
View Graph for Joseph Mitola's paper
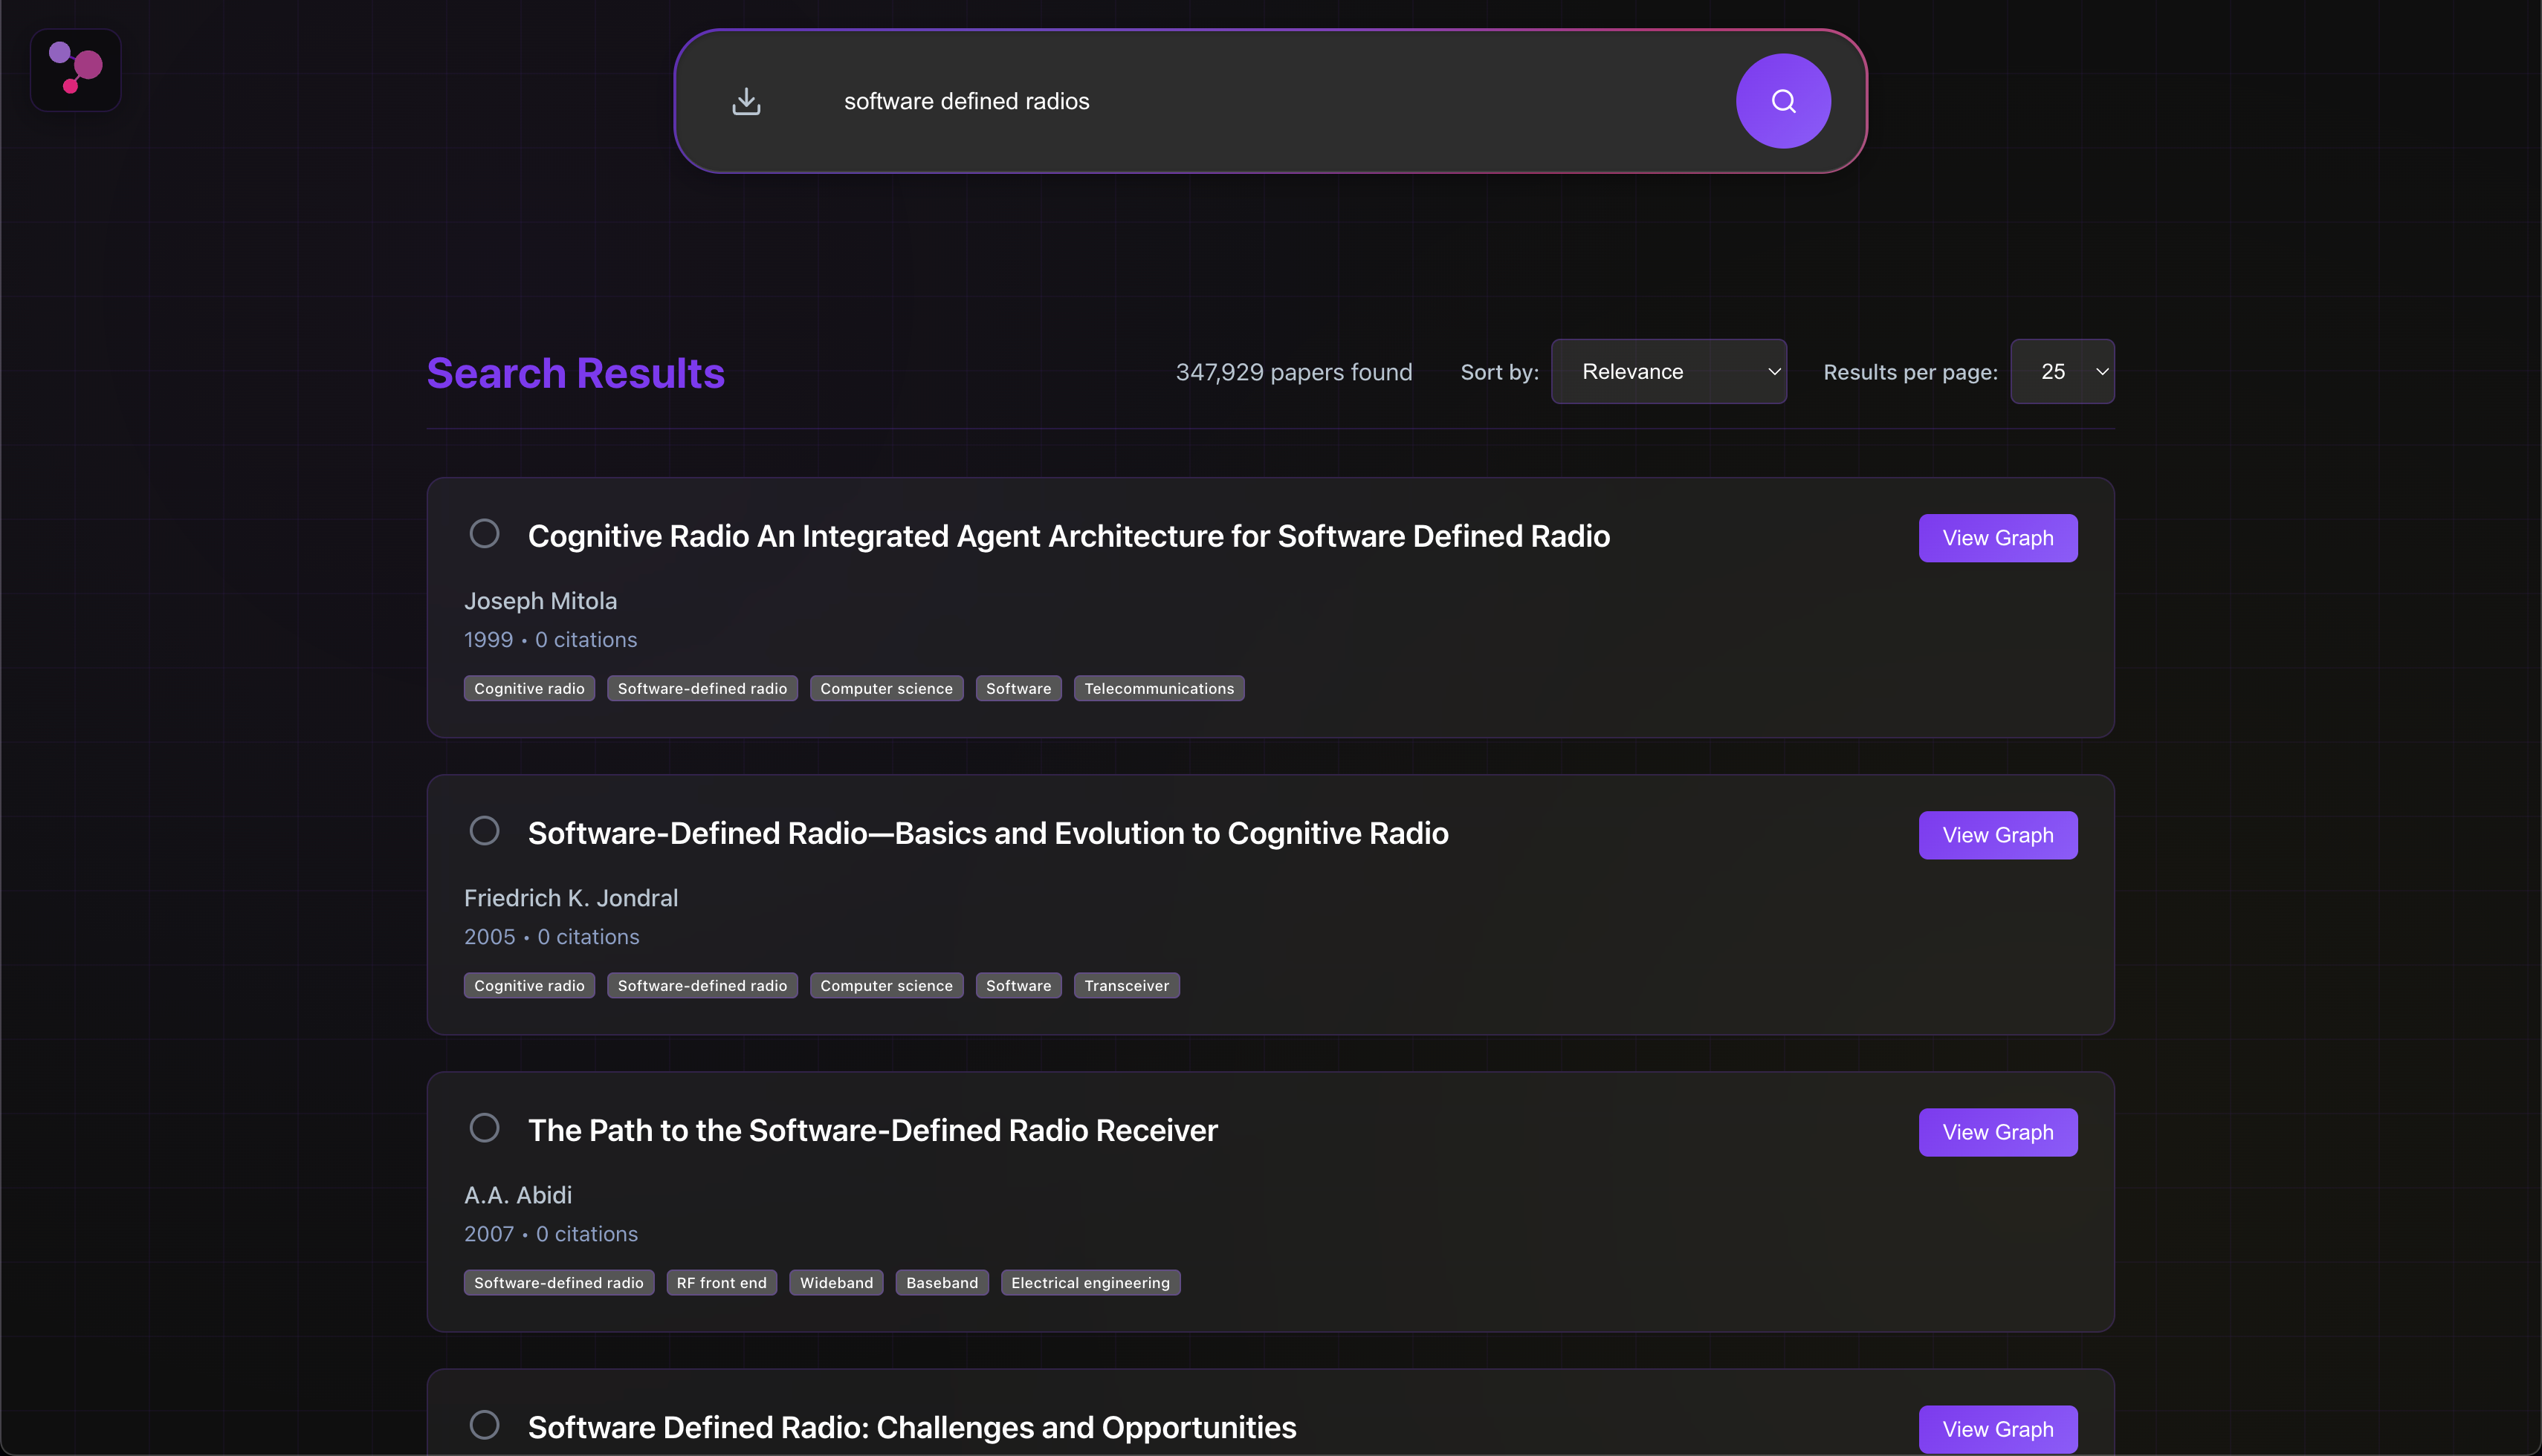coord(1996,538)
